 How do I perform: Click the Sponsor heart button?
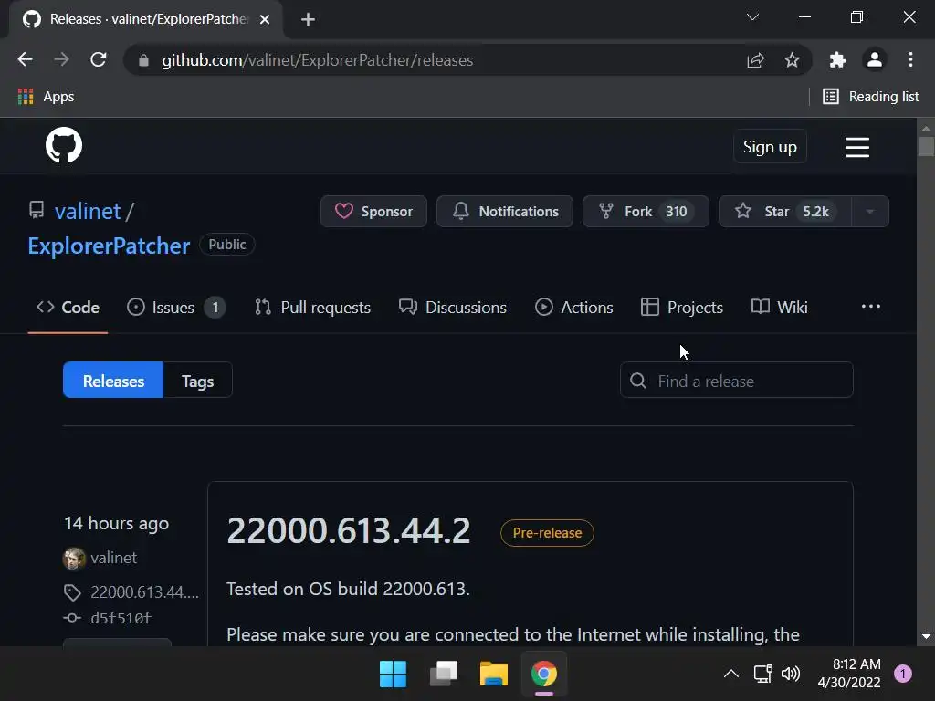373,212
